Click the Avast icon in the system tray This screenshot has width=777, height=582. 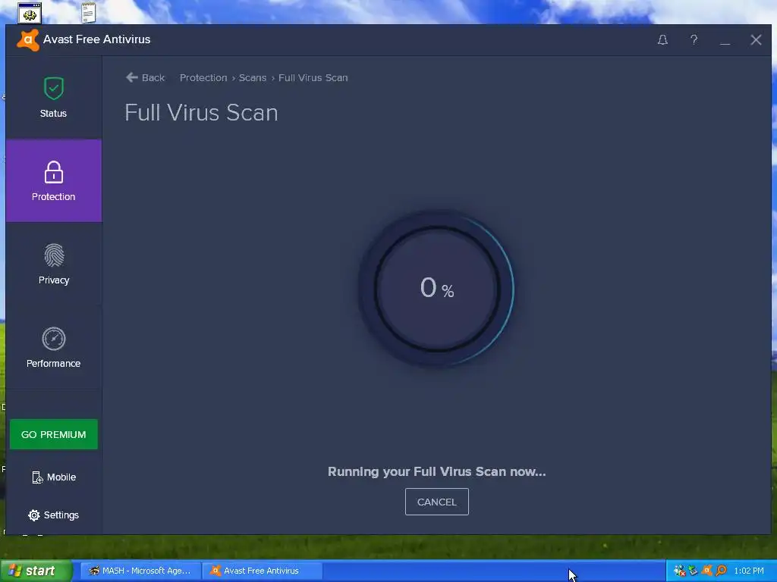707,571
